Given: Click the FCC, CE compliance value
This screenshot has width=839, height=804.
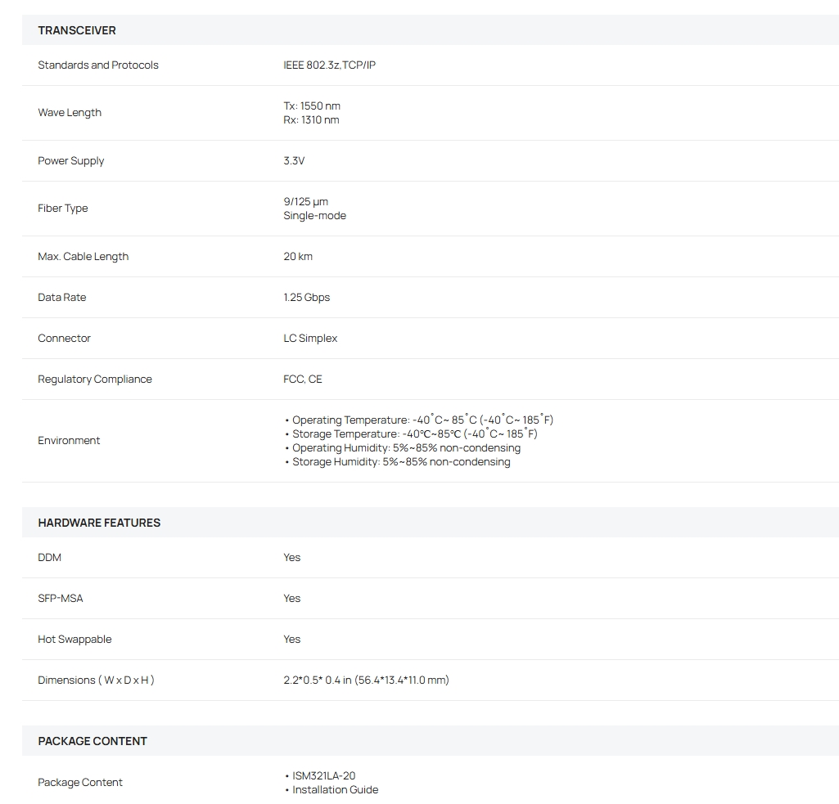Looking at the screenshot, I should (303, 379).
